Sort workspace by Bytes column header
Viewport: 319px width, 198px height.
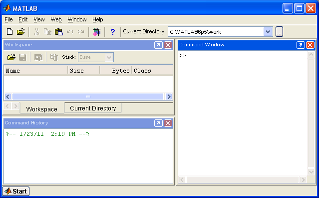coord(116,71)
